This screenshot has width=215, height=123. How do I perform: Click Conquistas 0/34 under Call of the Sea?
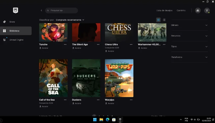(46, 103)
